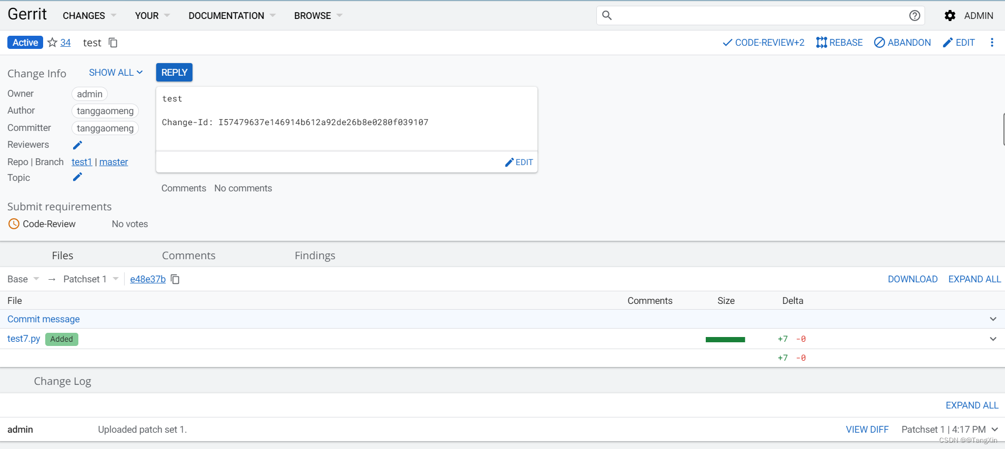Image resolution: width=1005 pixels, height=449 pixels.
Task: Open test1 repository link
Action: 82,162
